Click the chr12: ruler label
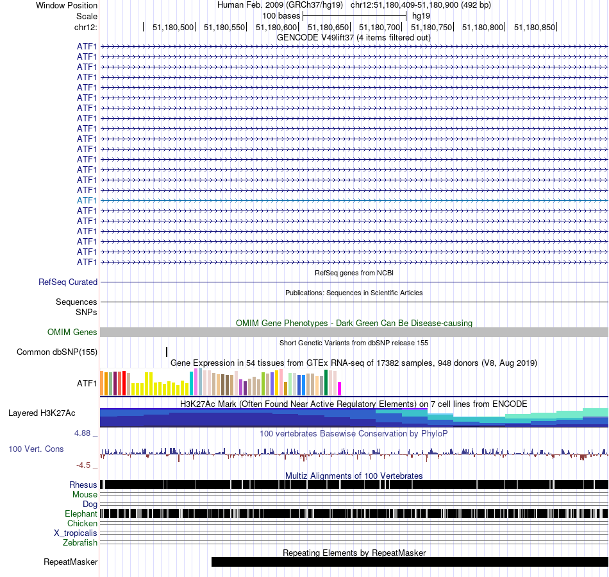The width and height of the screenshot is (609, 577). (x=85, y=27)
